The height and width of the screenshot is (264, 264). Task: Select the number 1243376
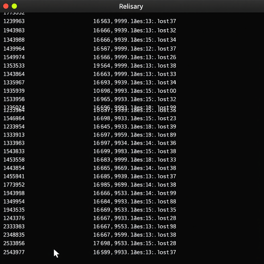click(14, 218)
